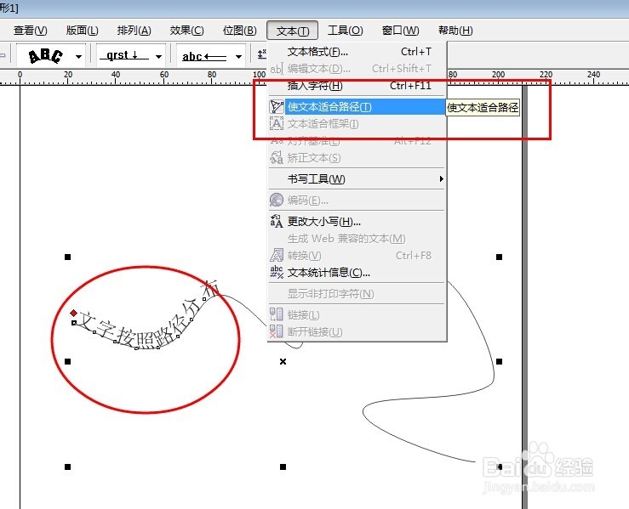The width and height of the screenshot is (629, 509).
Task: Click the abc arrow placement preview
Action: pos(204,56)
